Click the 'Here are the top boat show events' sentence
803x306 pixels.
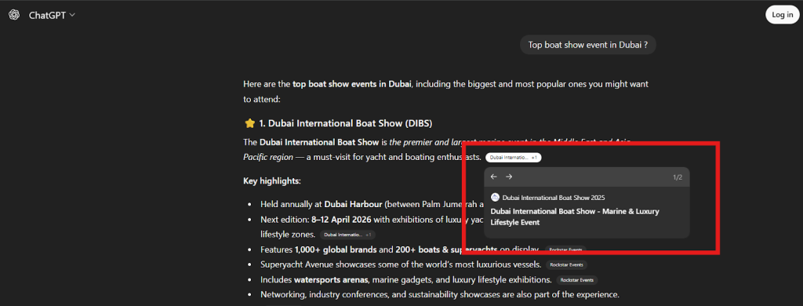[446, 91]
